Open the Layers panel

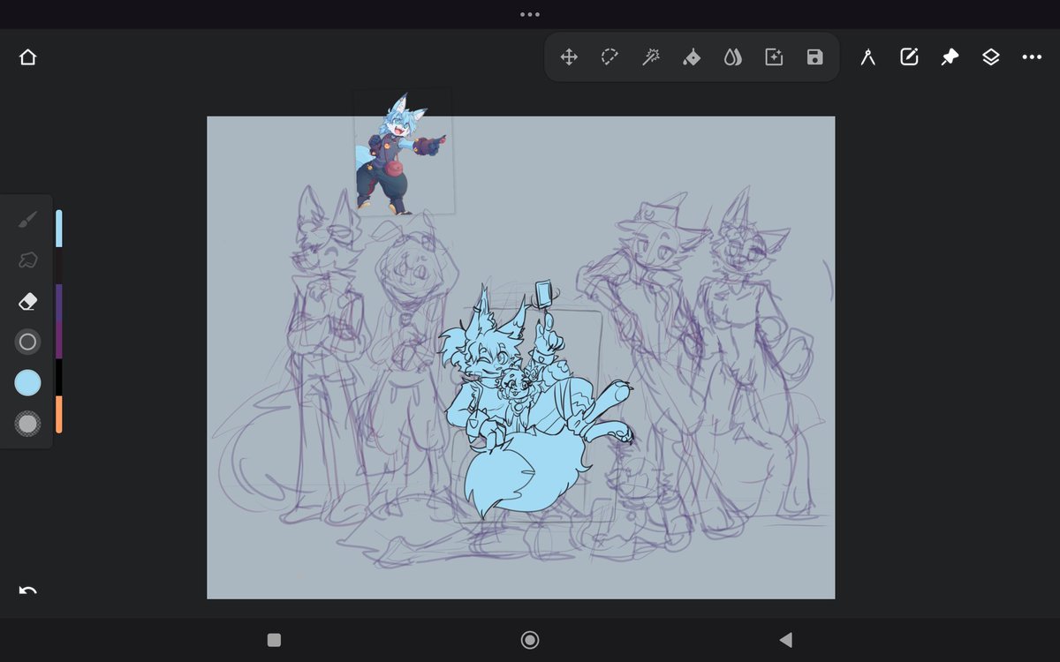click(990, 56)
